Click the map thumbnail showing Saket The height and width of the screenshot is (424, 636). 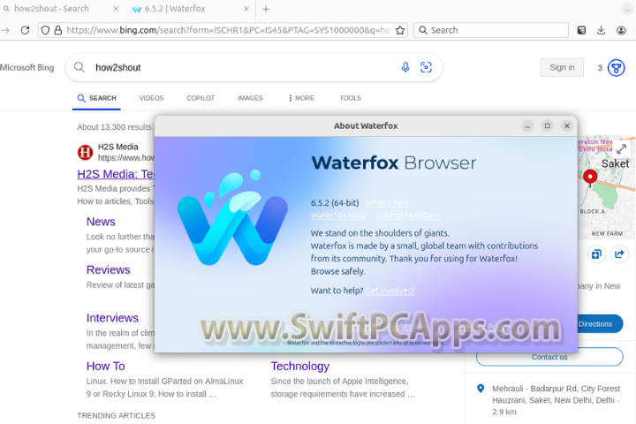click(606, 187)
